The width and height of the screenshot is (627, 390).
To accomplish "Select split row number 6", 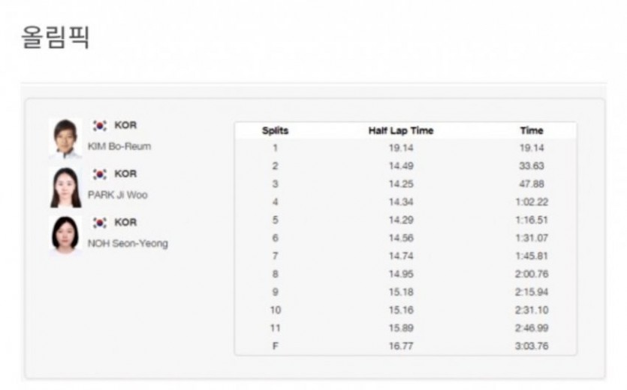I will tap(405, 238).
